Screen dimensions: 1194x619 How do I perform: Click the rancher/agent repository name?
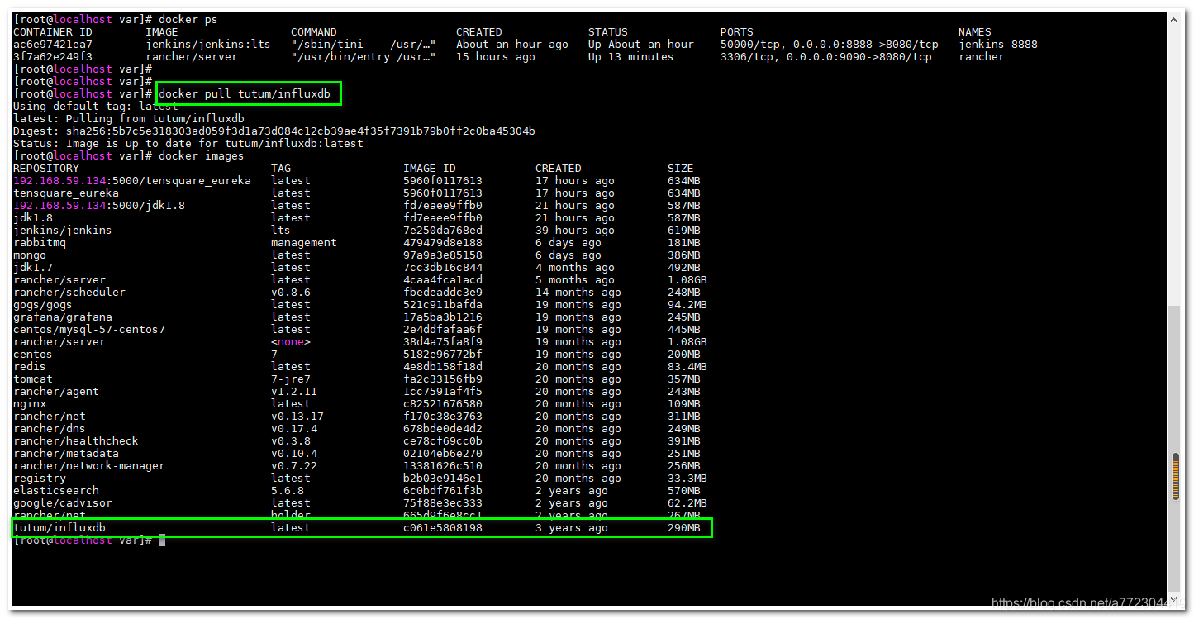tap(56, 392)
